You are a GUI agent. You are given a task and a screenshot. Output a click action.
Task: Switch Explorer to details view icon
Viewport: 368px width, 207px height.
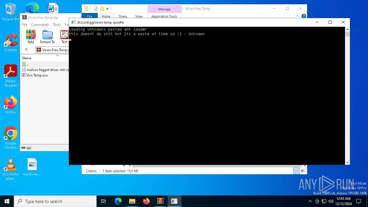[296, 171]
